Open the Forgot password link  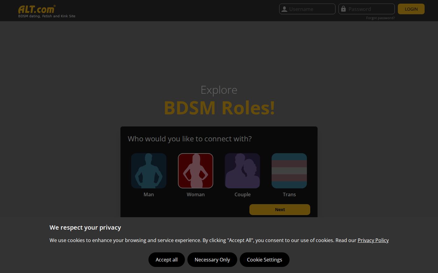tap(381, 18)
